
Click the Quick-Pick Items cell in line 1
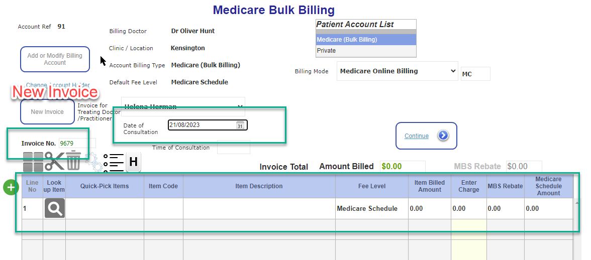pyautogui.click(x=105, y=208)
